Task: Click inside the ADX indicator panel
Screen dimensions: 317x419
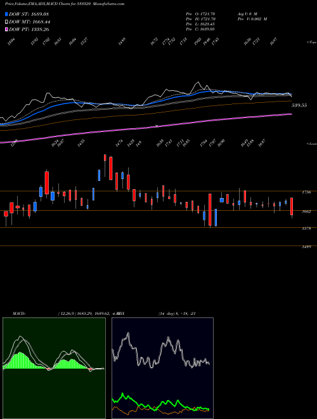Action: (x=162, y=368)
